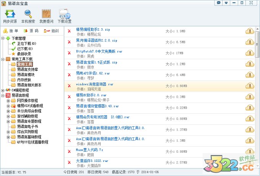This screenshot has height=176, width=260.
Task: Select the 易语言支持库 folder
Action: tap(25, 69)
